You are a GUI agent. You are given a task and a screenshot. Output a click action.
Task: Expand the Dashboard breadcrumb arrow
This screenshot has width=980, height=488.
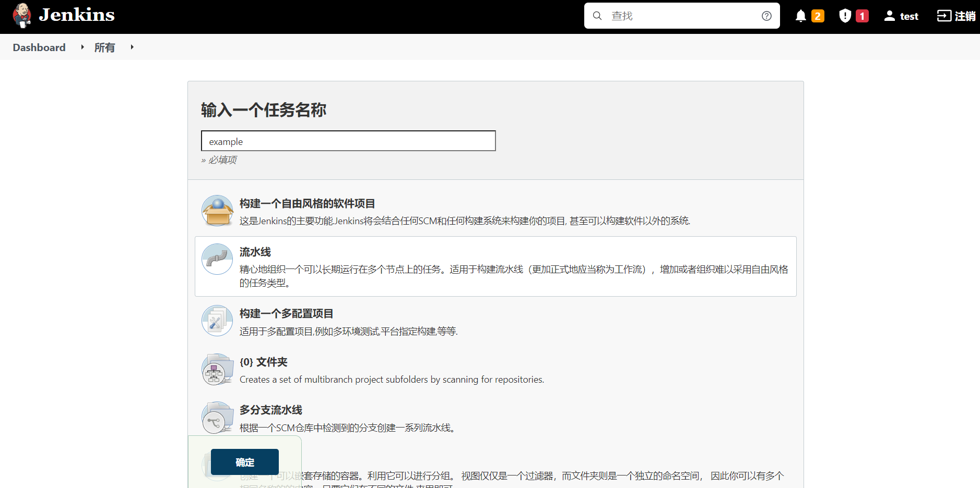coord(82,47)
